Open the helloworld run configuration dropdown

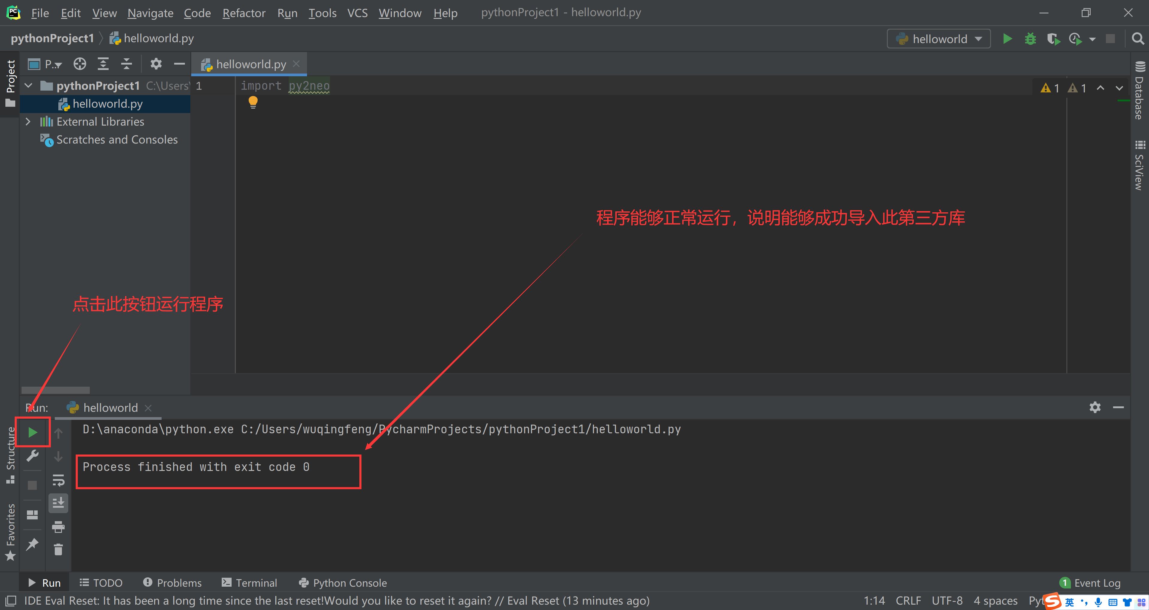[938, 39]
